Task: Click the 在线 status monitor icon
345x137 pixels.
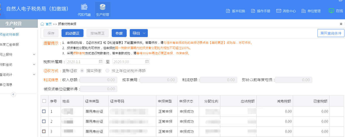Action: pyautogui.click(x=331, y=11)
